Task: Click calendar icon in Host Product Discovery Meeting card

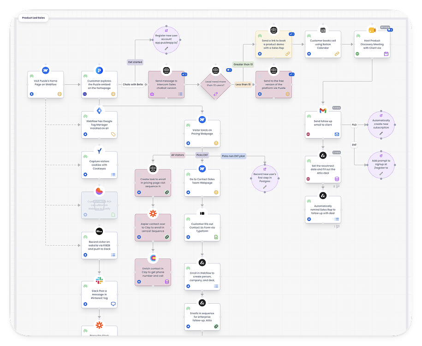Action: pyautogui.click(x=386, y=54)
